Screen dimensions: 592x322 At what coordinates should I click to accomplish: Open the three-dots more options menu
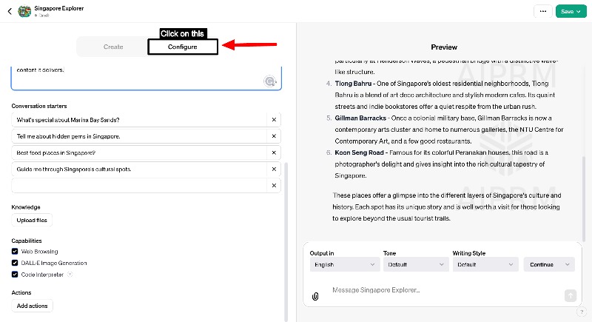(543, 11)
